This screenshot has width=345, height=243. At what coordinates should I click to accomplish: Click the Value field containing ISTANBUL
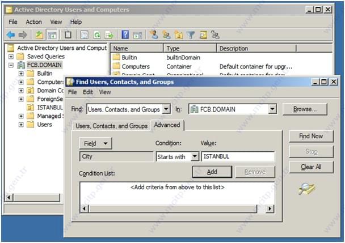click(x=238, y=156)
